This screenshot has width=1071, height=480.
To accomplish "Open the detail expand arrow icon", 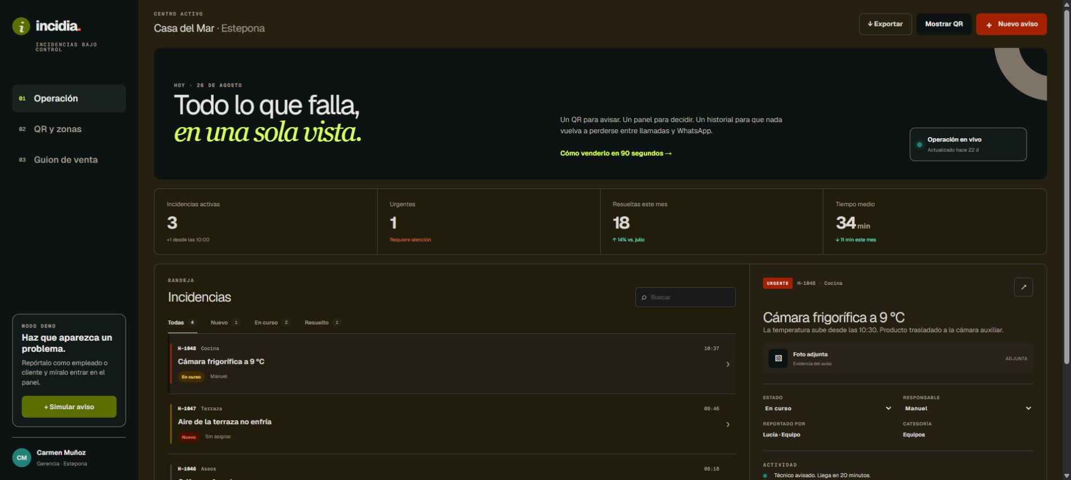I will (x=1023, y=287).
